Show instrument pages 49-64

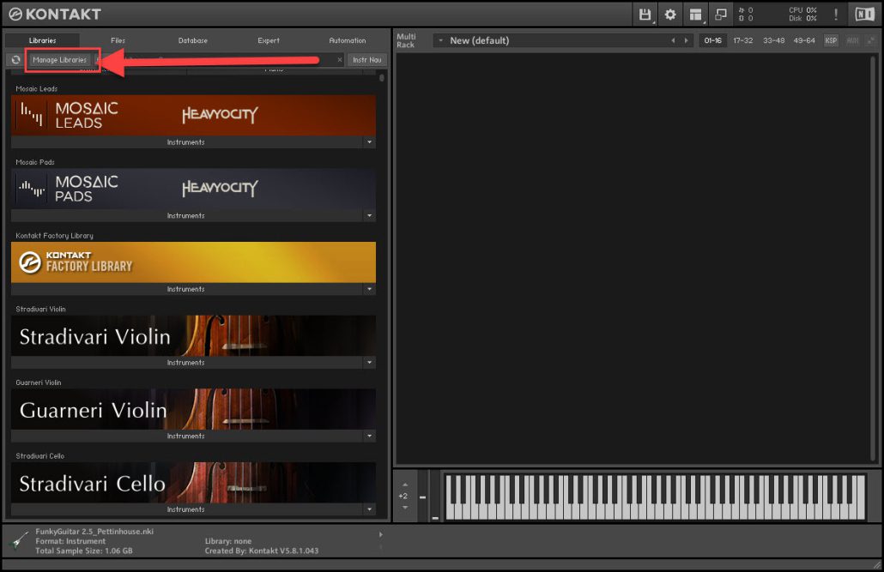(x=804, y=40)
